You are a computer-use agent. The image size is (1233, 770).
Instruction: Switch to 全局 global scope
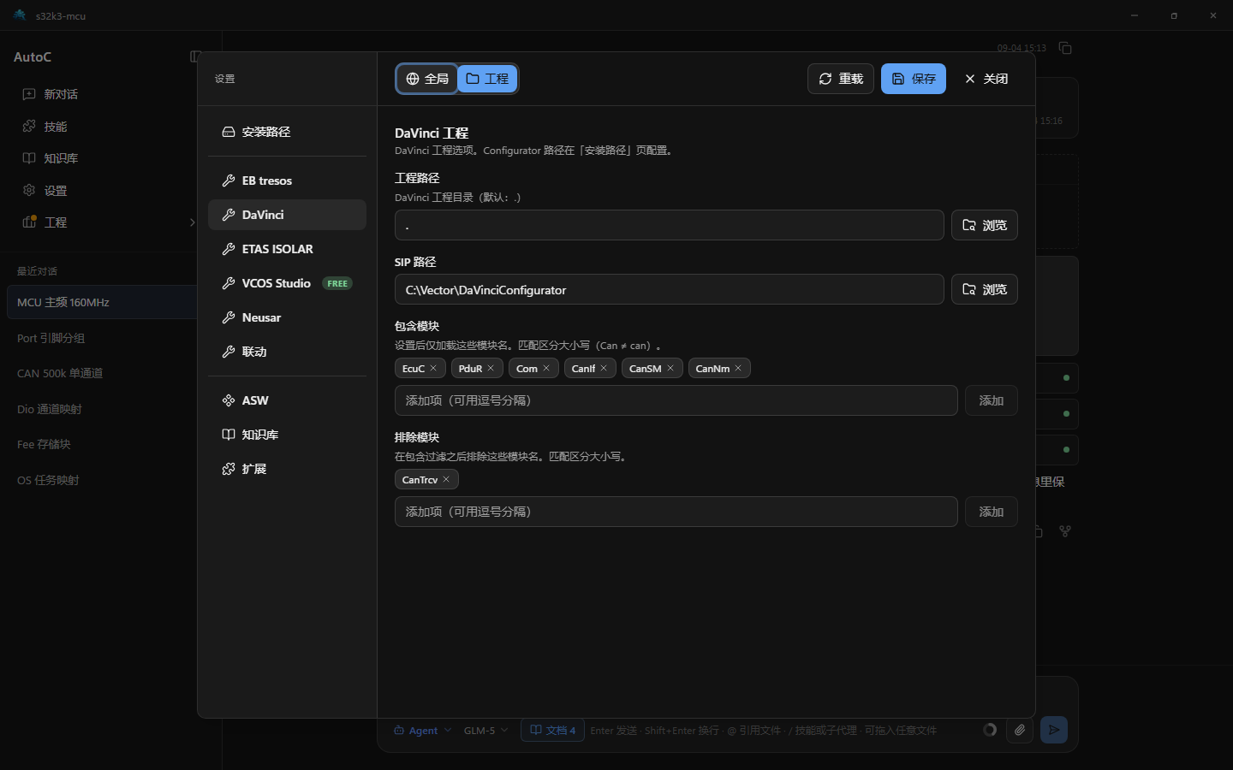(427, 79)
